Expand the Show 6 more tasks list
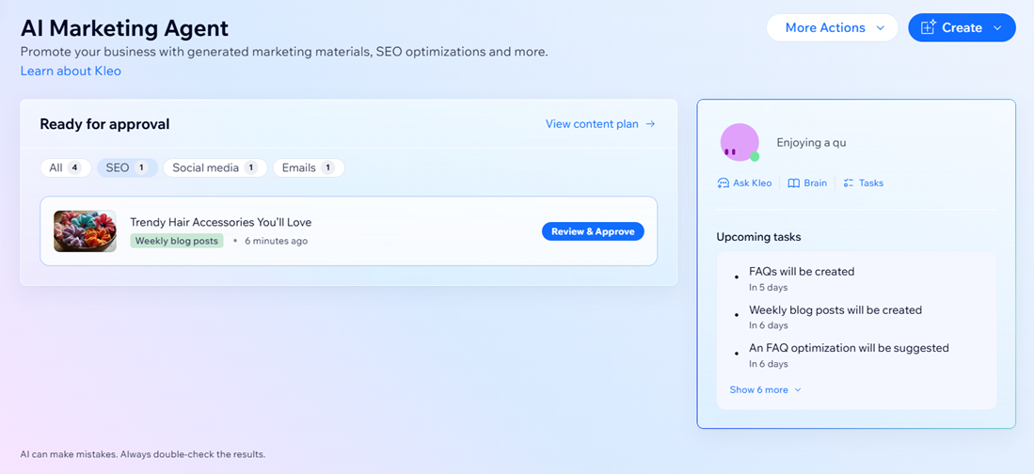Viewport: 1034px width, 474px height. (765, 389)
